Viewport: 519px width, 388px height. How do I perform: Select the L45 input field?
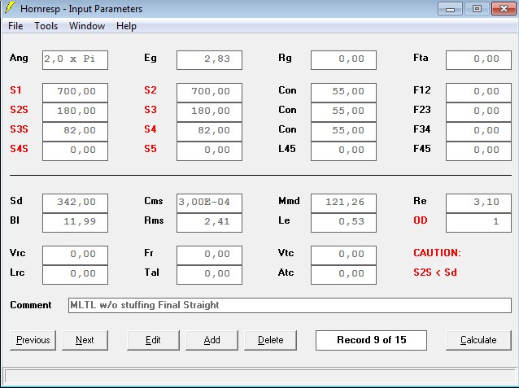[343, 151]
